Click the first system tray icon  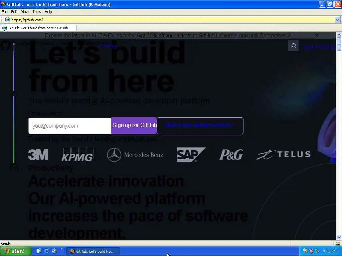click(305, 251)
